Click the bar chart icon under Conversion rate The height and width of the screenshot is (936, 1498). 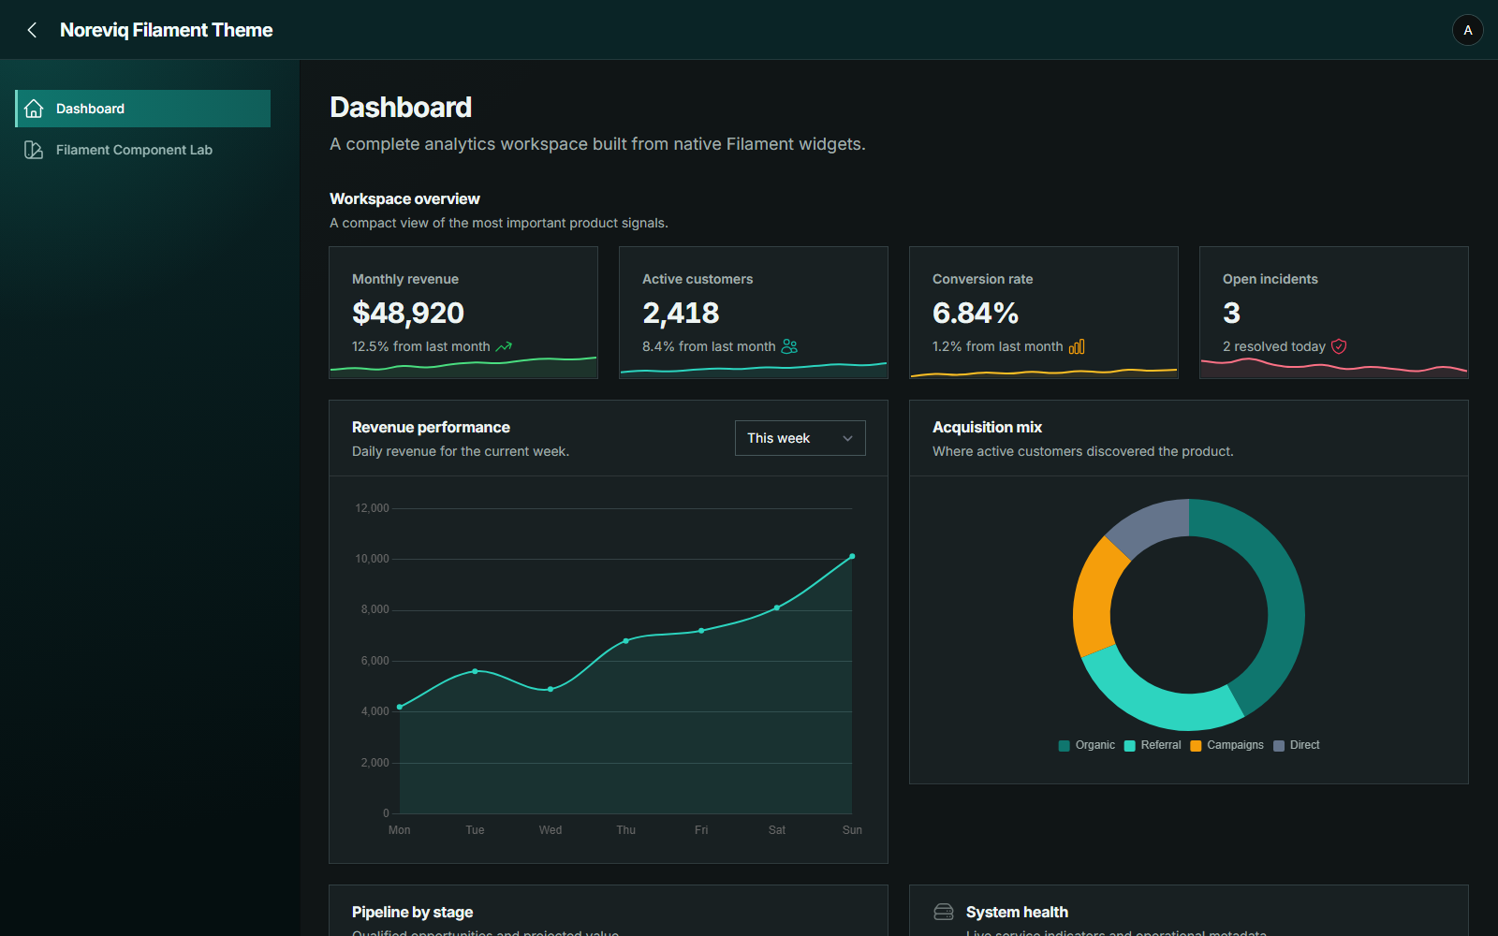[1077, 346]
